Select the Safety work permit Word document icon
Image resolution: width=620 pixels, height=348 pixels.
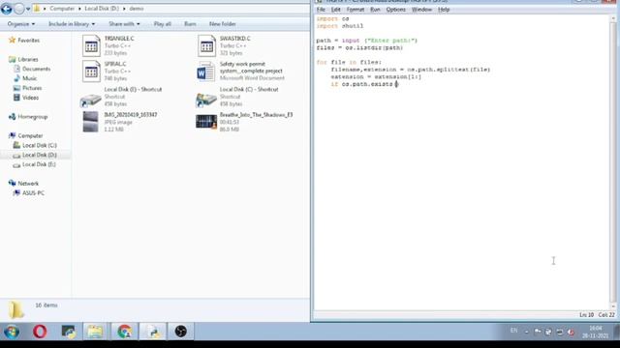206,72
